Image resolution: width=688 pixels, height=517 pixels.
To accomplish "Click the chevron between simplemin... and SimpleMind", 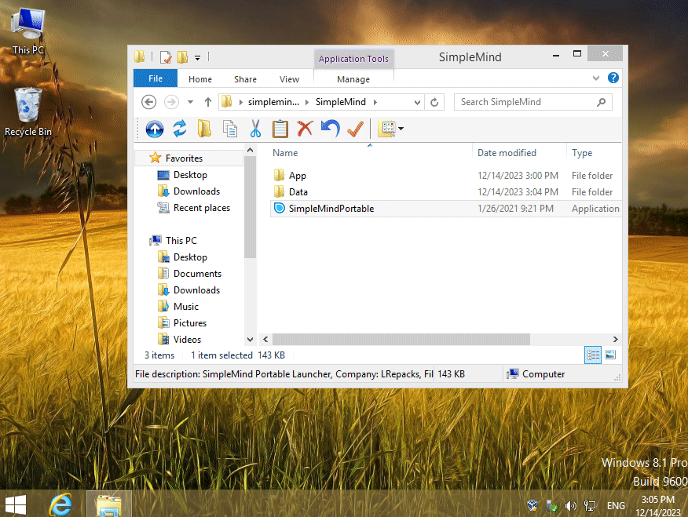I will (x=307, y=102).
